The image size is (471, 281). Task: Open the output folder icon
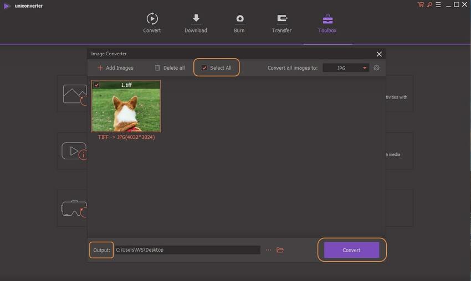[x=280, y=250]
